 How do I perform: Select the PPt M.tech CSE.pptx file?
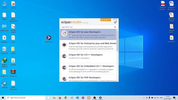tap(171, 17)
